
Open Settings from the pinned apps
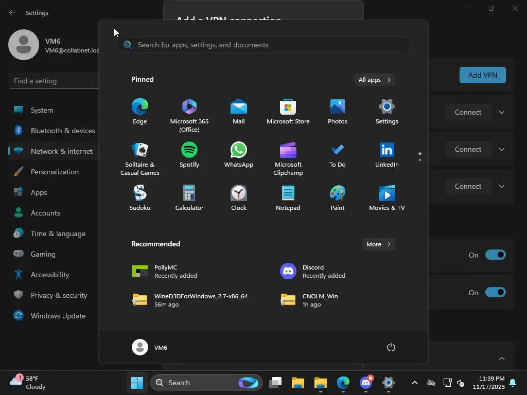tap(387, 112)
